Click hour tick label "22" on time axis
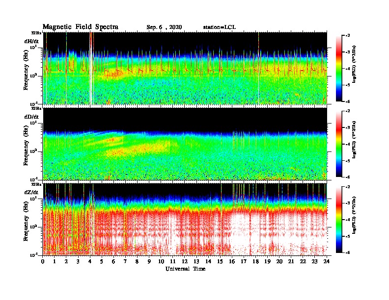 pos(303,262)
